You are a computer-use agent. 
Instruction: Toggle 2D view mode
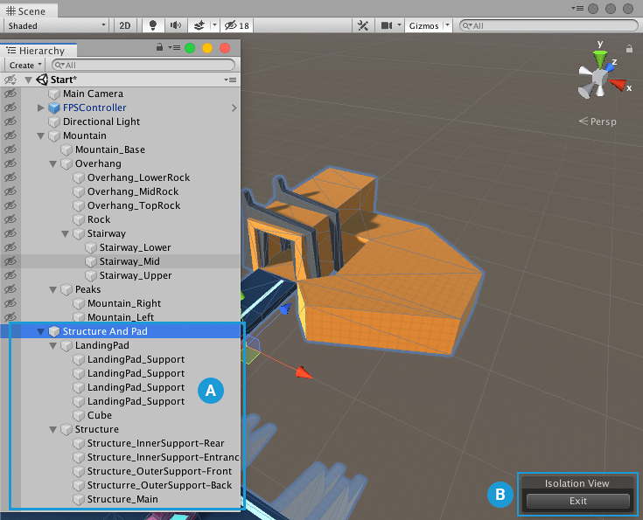pyautogui.click(x=124, y=25)
